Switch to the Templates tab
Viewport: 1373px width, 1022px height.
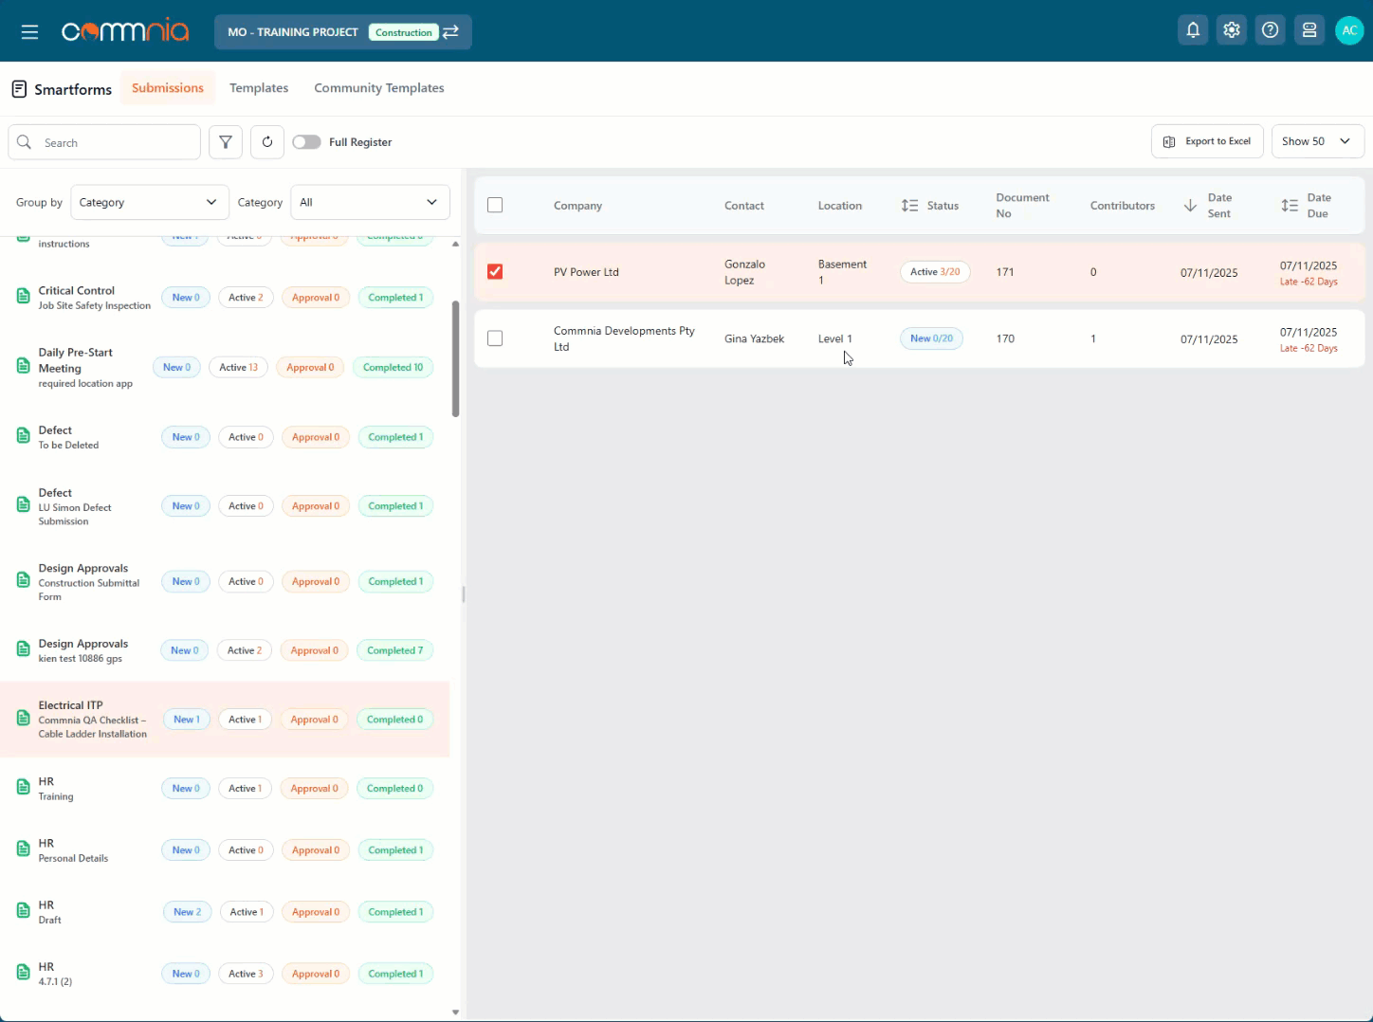click(259, 88)
